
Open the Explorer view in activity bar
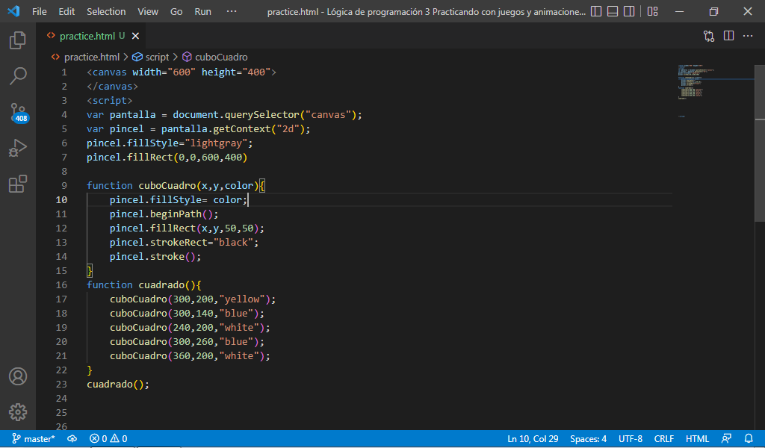tap(18, 40)
